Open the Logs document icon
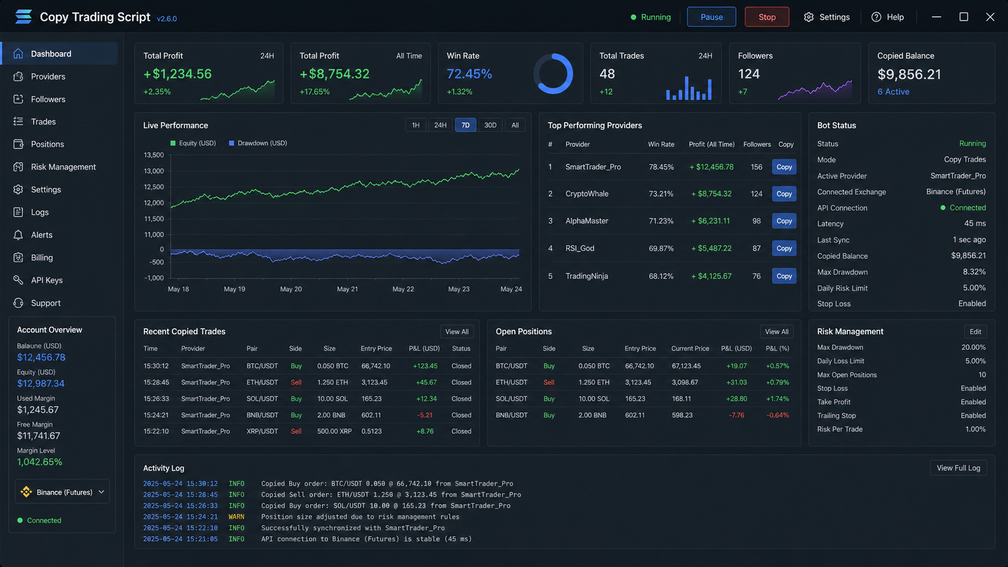Viewport: 1008px width, 567px height. (x=18, y=212)
